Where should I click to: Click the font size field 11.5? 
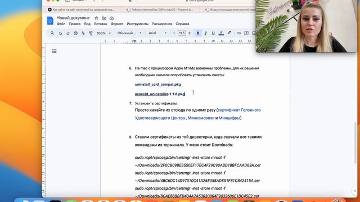pos(182,33)
